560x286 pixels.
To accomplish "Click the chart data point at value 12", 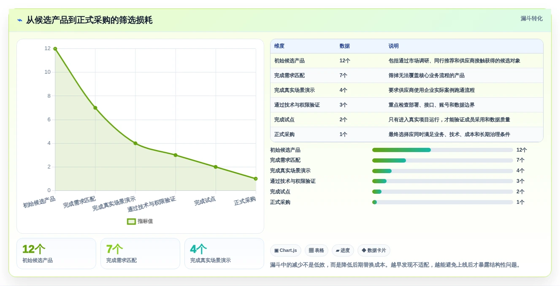I will [x=55, y=49].
